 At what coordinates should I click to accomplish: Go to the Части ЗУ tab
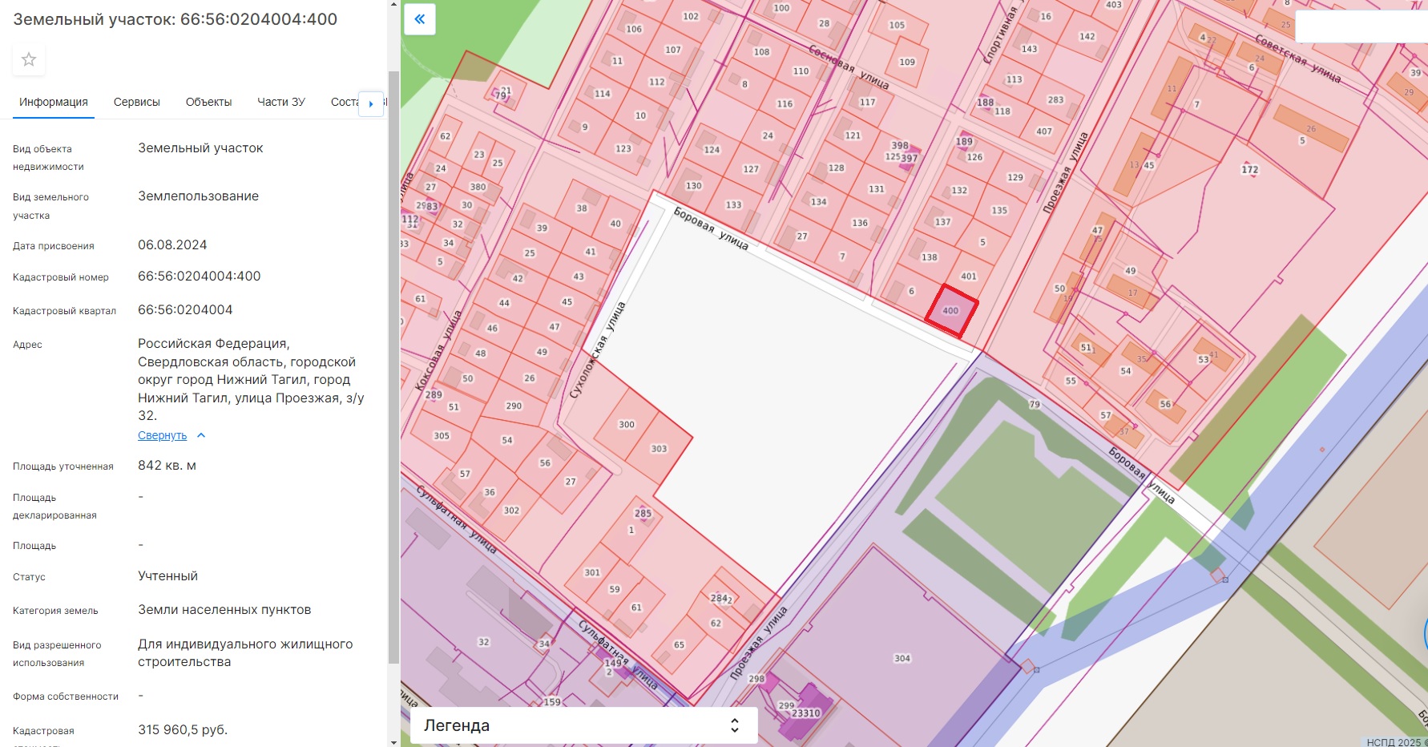[280, 102]
